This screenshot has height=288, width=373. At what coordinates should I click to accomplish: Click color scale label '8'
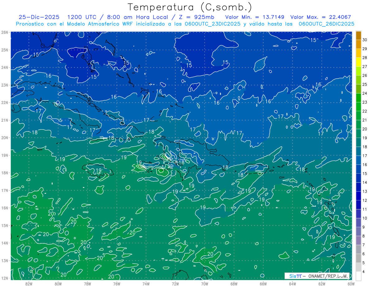[x=364, y=236]
